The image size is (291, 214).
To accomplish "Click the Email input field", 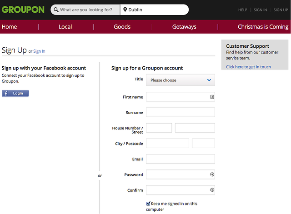I will pyautogui.click(x=181, y=159).
